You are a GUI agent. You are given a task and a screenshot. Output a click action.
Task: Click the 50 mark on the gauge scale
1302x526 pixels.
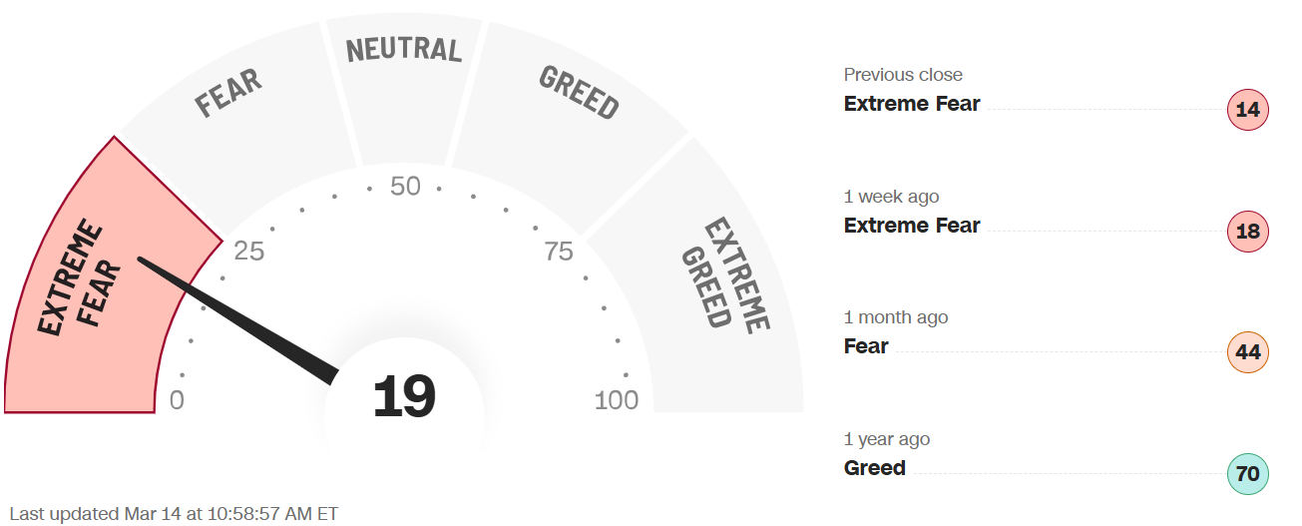tap(405, 187)
